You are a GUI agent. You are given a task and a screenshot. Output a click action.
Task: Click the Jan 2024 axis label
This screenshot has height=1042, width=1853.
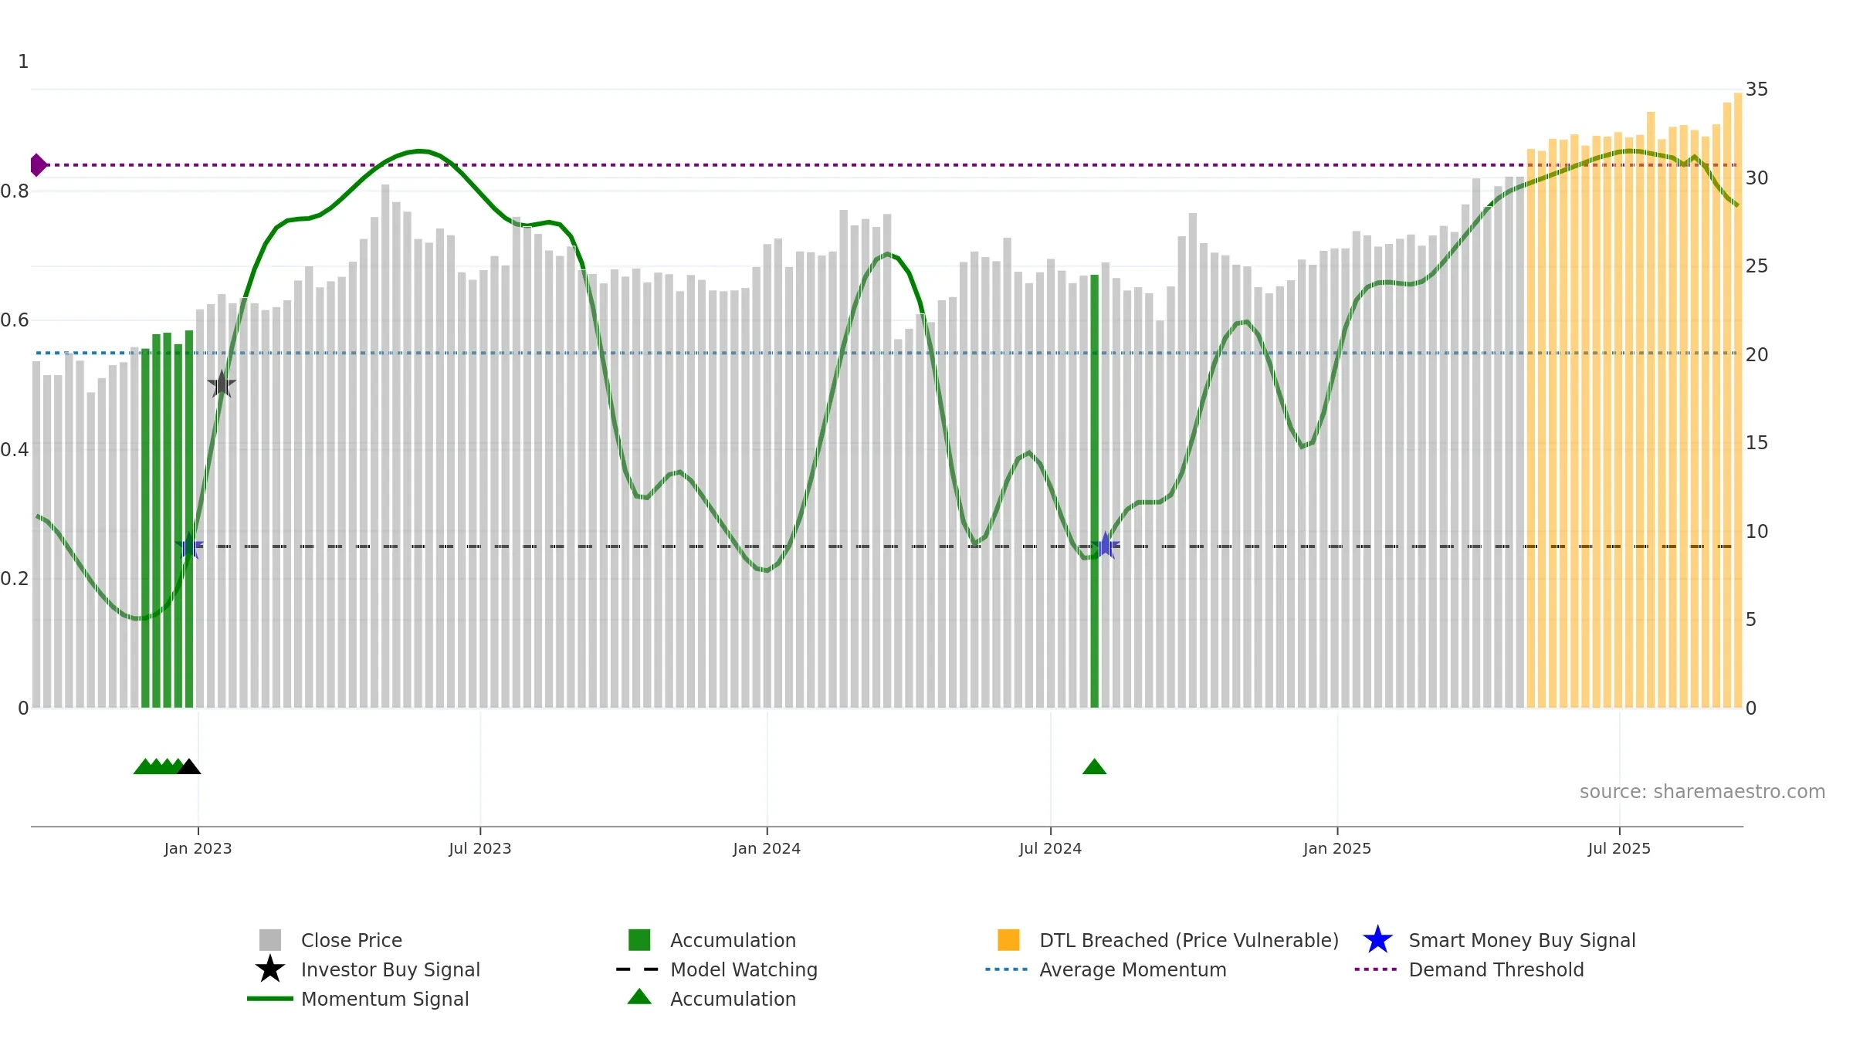767,848
